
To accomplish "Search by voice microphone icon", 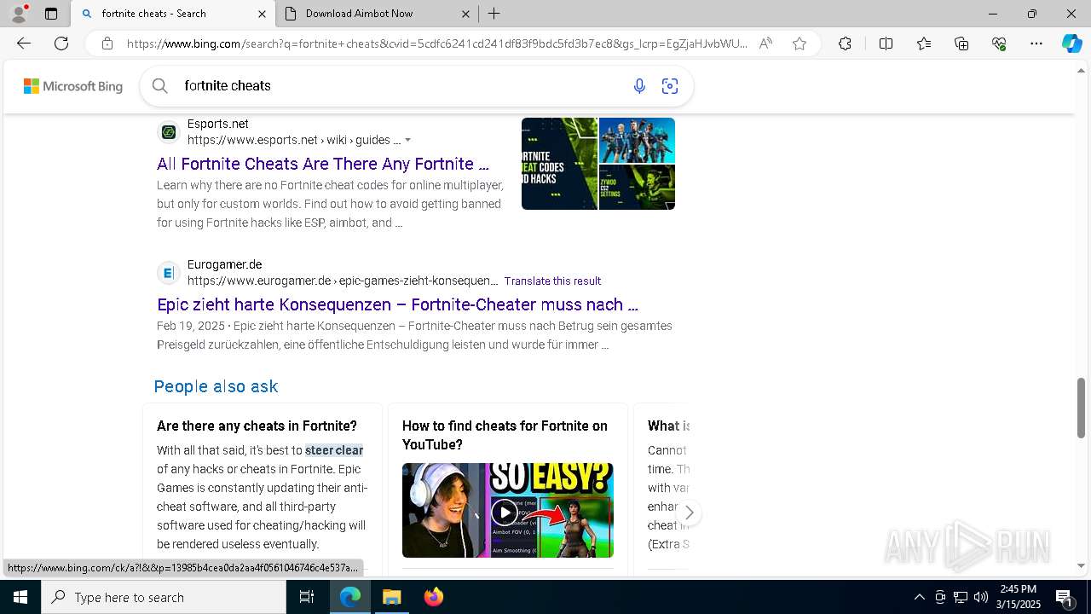I will point(639,85).
